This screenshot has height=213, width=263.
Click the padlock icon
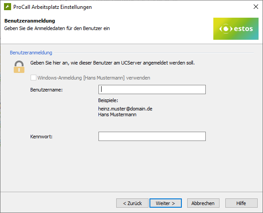point(19,67)
